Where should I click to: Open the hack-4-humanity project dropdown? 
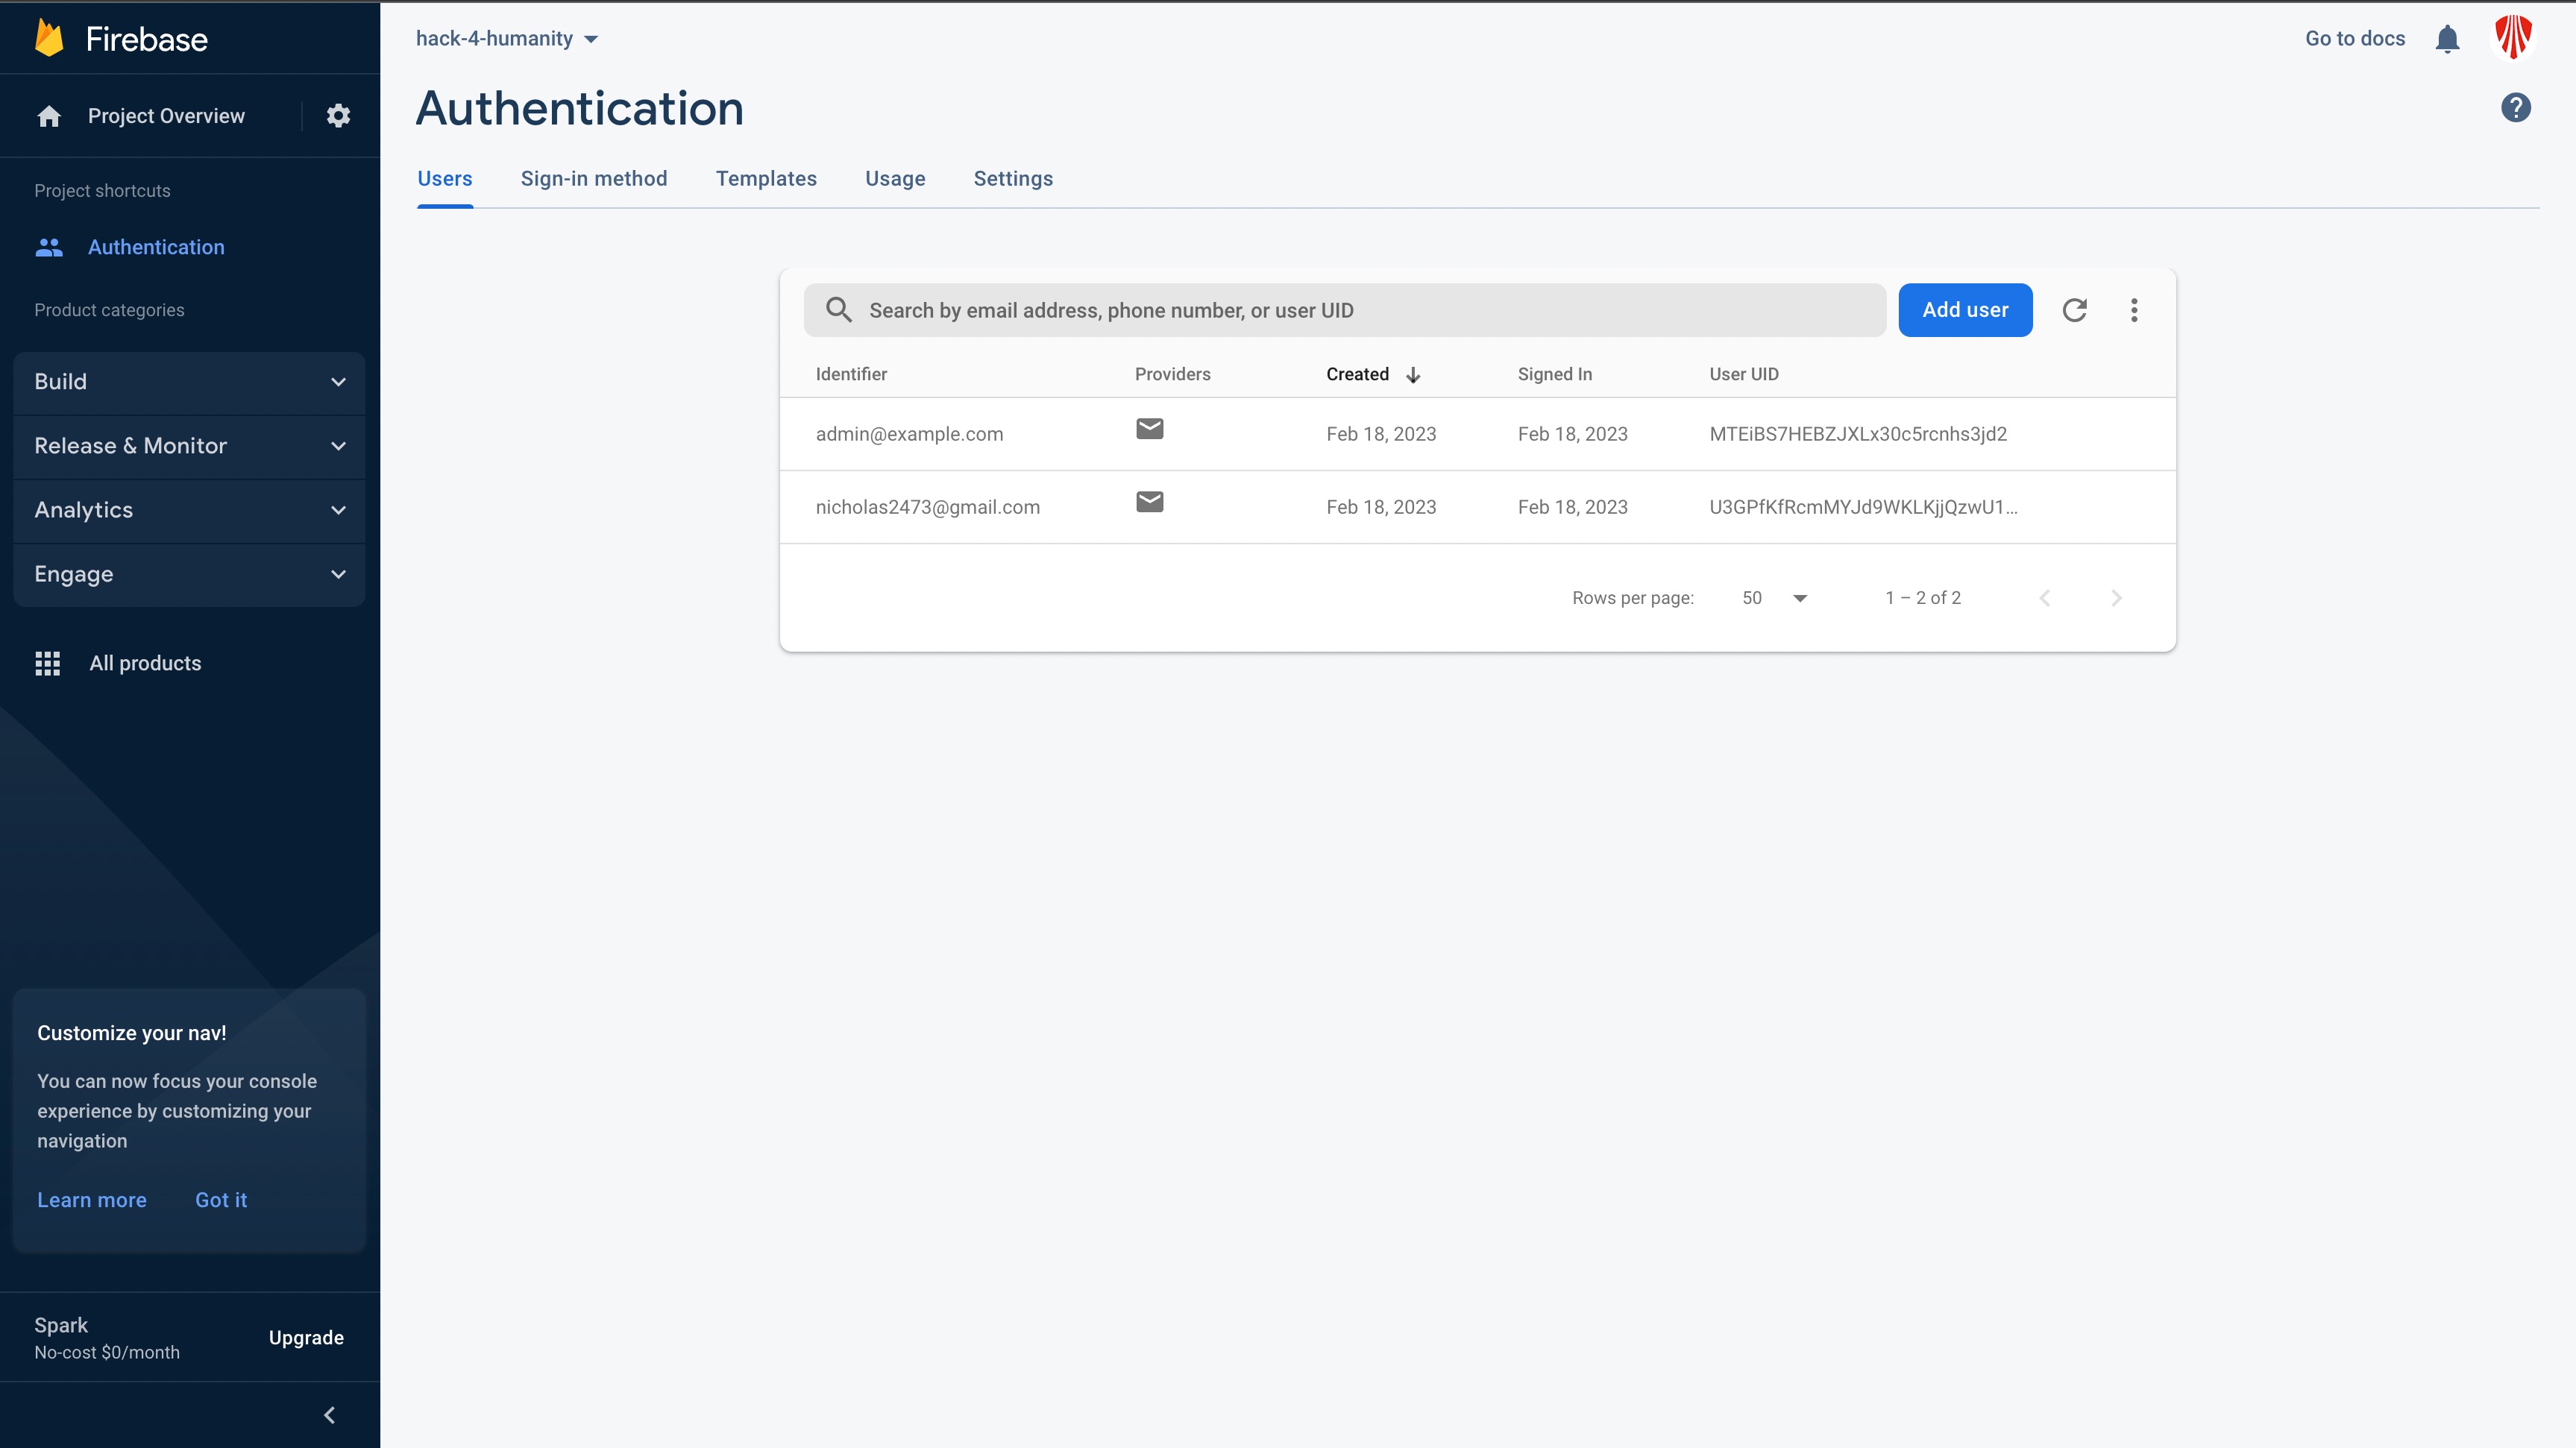point(506,39)
